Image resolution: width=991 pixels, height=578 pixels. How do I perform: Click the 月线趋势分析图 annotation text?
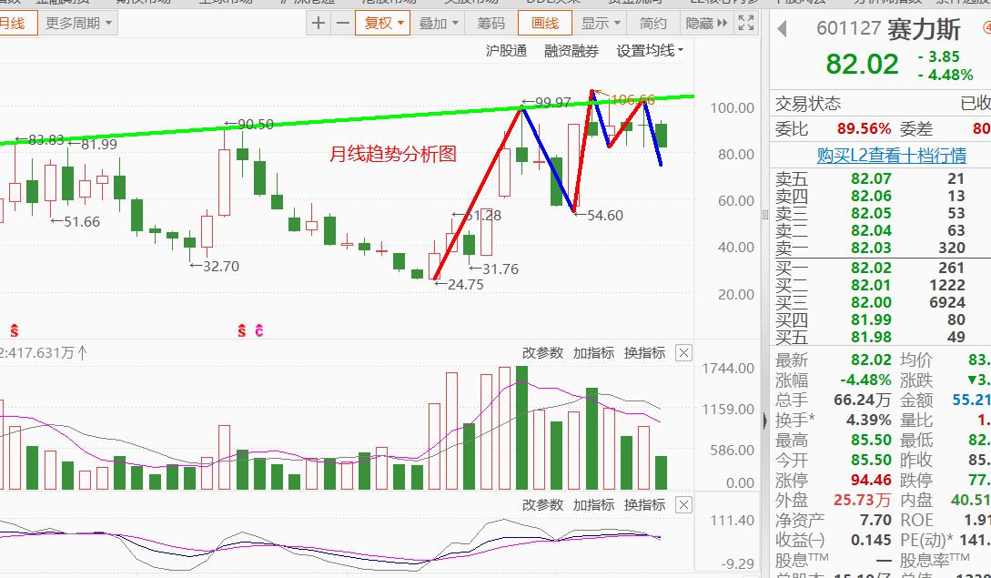click(393, 154)
